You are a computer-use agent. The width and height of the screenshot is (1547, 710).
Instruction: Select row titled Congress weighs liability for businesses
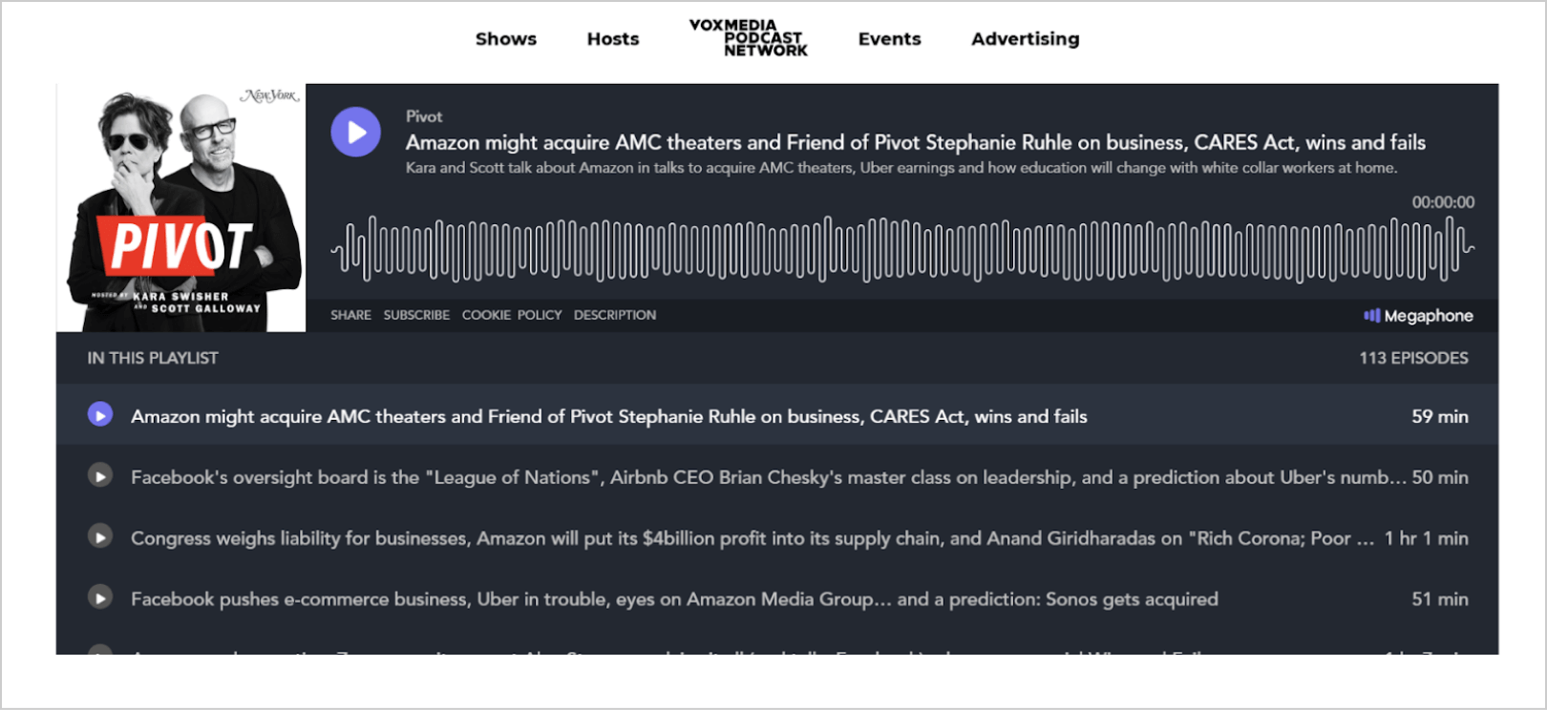coord(777,537)
